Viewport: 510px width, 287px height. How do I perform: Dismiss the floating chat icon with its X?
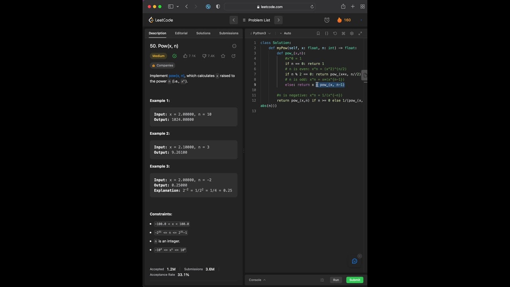coord(360,256)
